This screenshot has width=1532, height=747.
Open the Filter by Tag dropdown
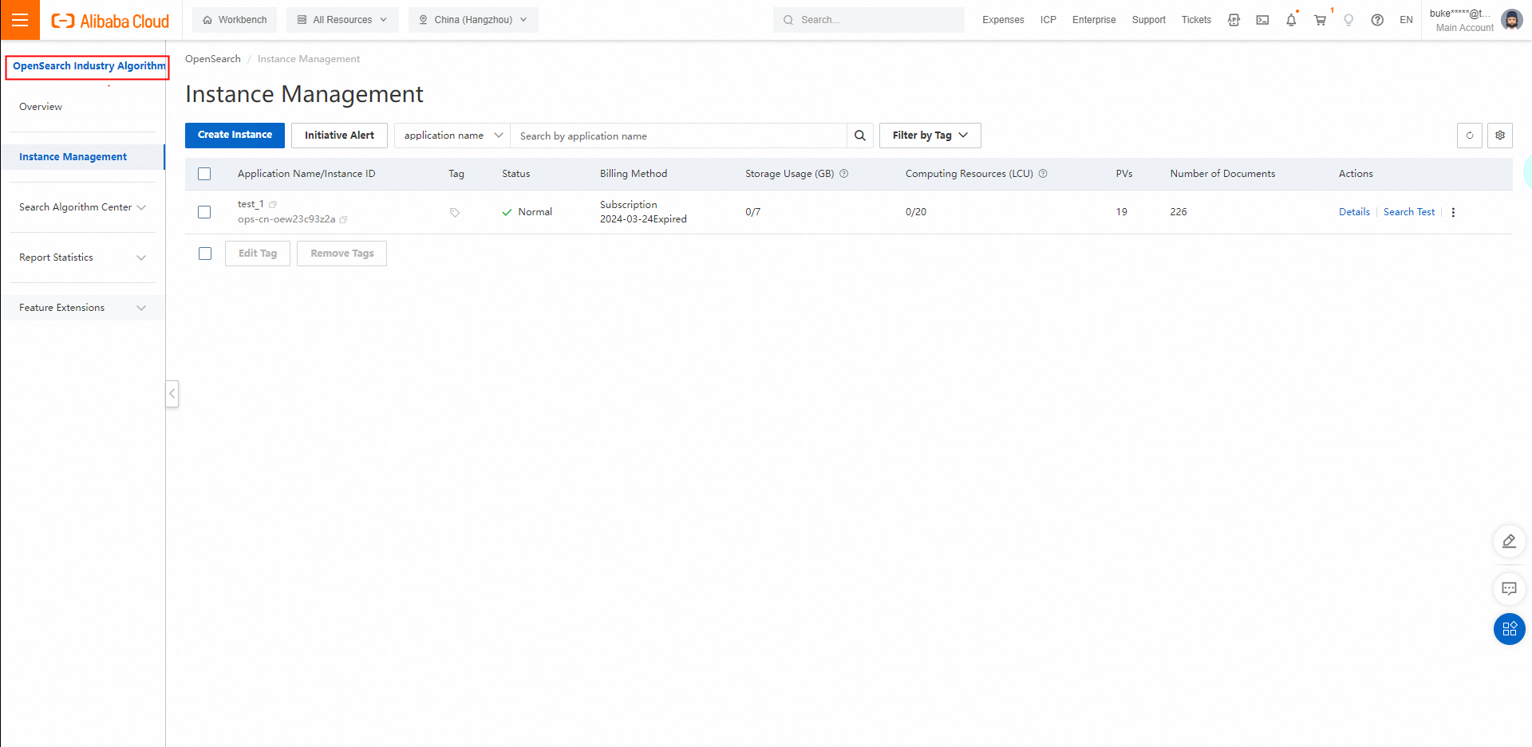pyautogui.click(x=930, y=136)
